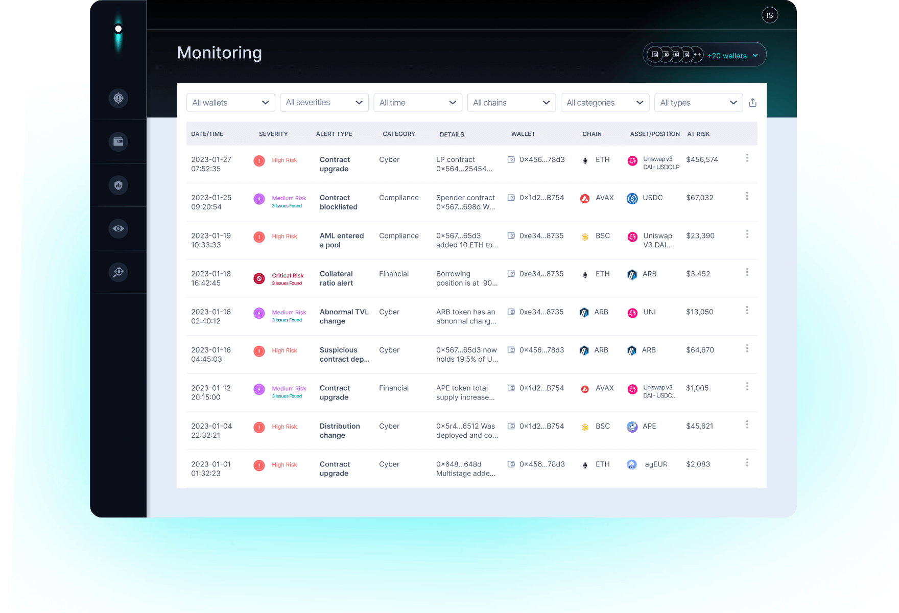Viewport: 899px width, 613px height.
Task: Click the wallet address 0x456...78d3 link
Action: pyautogui.click(x=541, y=159)
